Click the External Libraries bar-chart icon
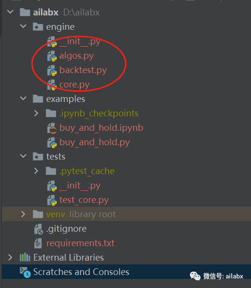Screen dimensions: 251x288 tap(25, 257)
